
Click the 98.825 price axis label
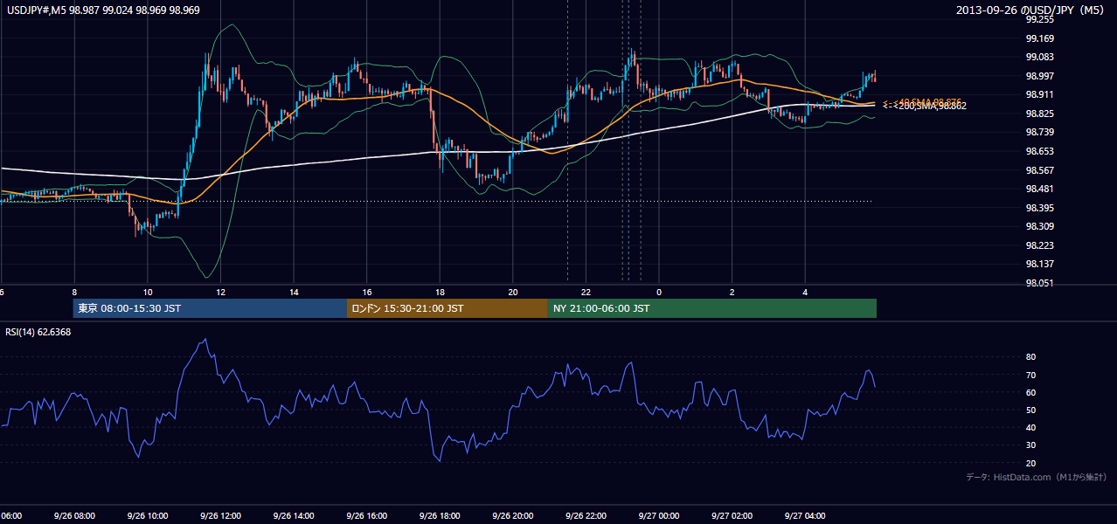click(1039, 114)
